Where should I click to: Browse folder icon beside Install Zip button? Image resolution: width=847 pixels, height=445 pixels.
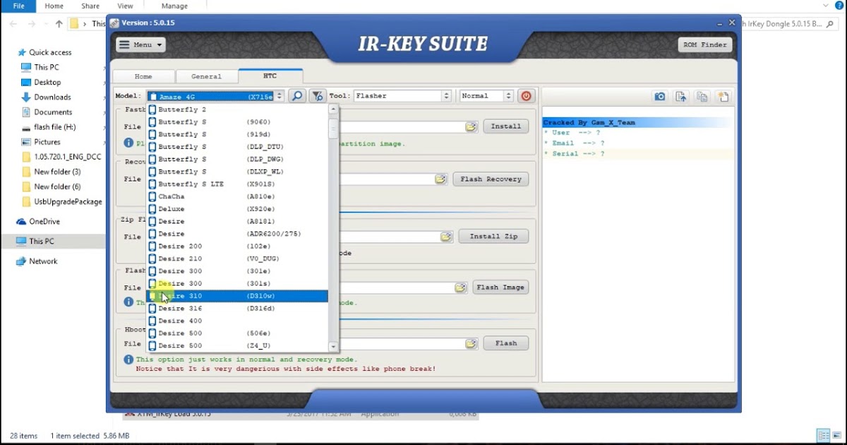(447, 237)
